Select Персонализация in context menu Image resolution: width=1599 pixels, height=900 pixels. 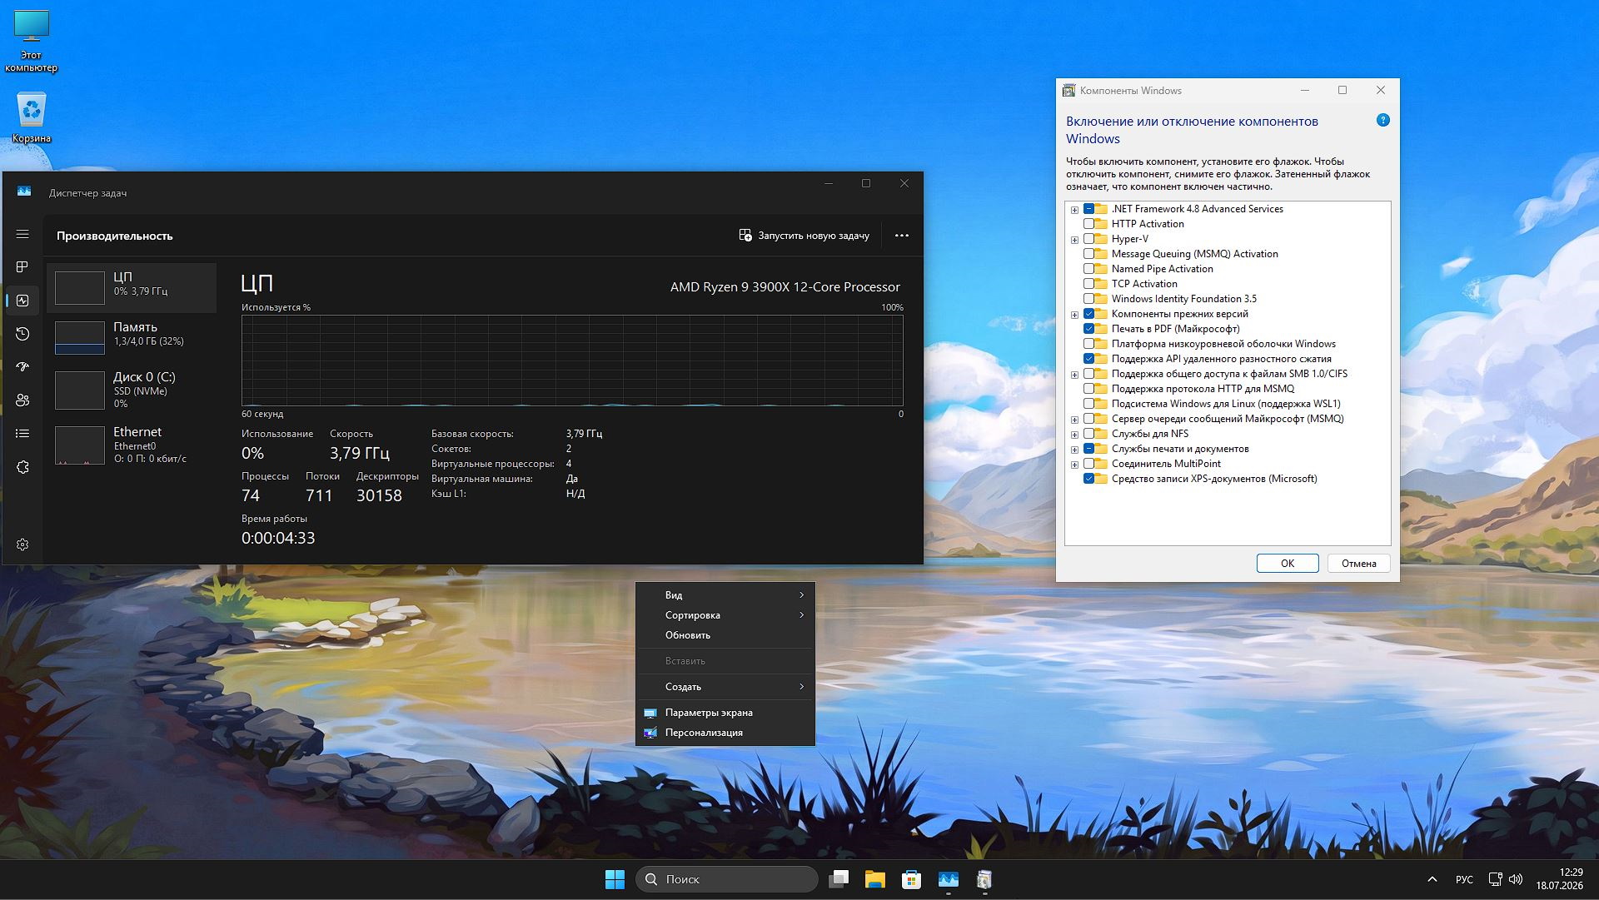pos(725,733)
